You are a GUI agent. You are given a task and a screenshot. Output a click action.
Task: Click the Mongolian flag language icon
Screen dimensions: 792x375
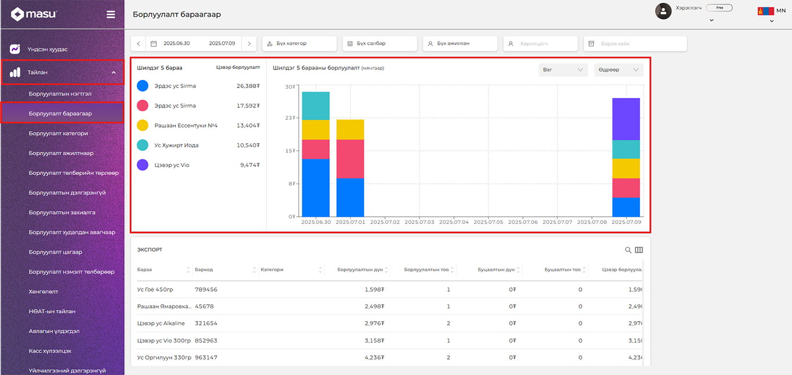pyautogui.click(x=765, y=11)
